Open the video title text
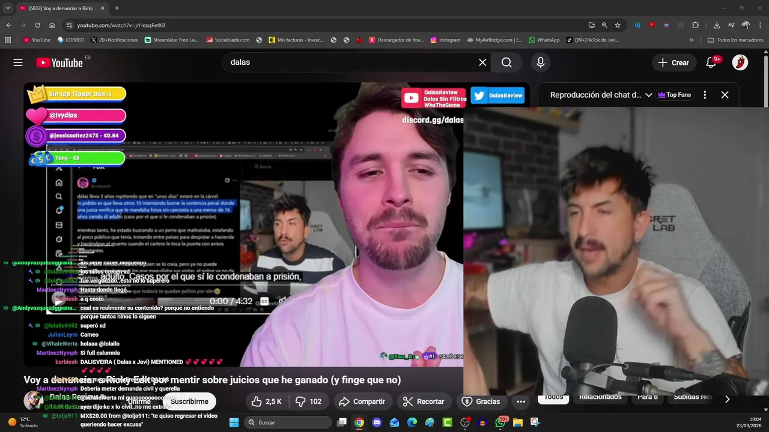 [212, 380]
